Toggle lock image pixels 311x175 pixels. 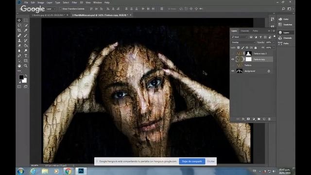242,48
